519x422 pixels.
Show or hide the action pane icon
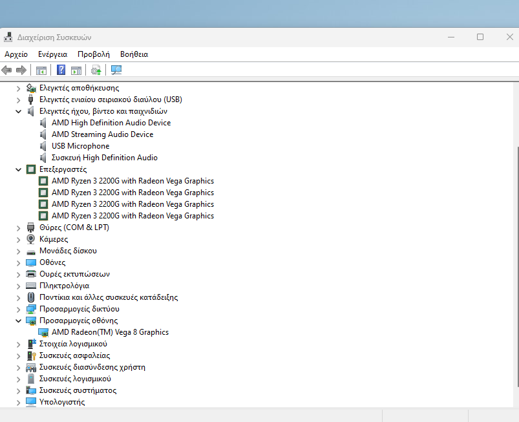[76, 70]
